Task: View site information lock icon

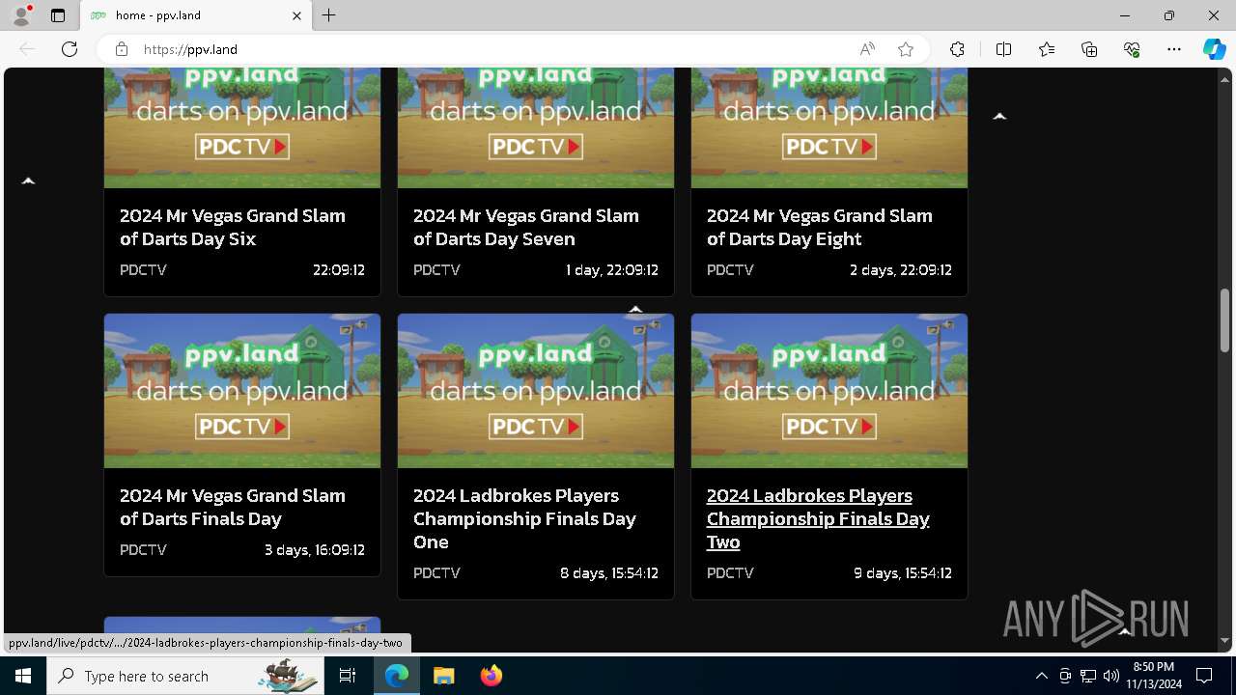Action: pos(122,49)
